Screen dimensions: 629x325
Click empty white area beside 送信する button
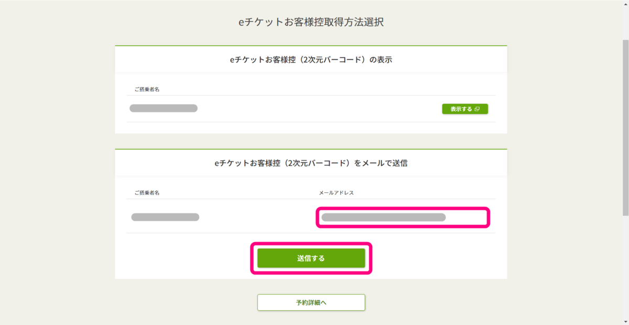pyautogui.click(x=435, y=258)
